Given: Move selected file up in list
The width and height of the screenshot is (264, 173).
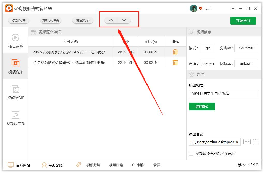Looking at the screenshot, I should [x=111, y=20].
